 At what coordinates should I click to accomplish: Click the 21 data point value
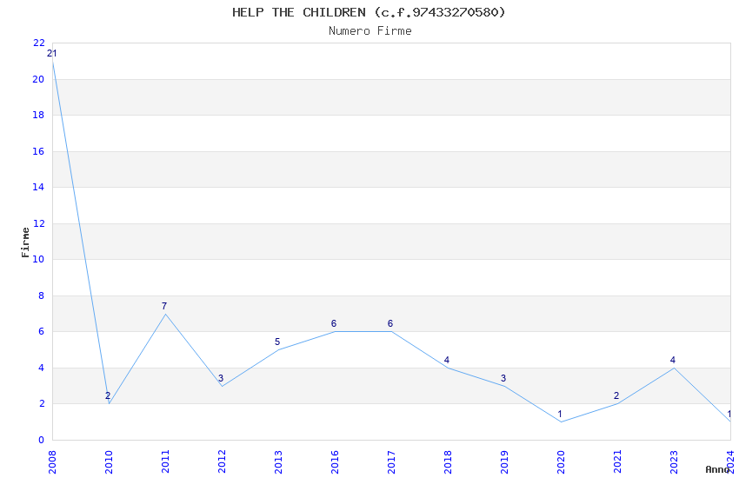[x=52, y=54]
